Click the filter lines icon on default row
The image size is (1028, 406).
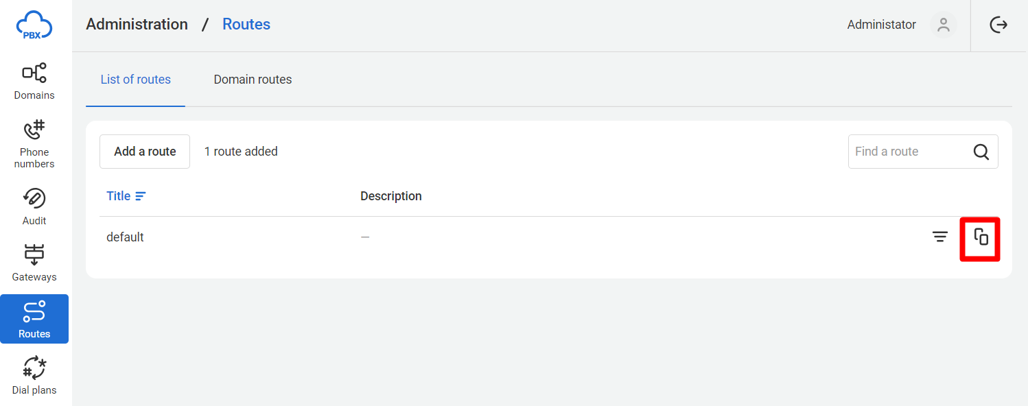pyautogui.click(x=940, y=237)
